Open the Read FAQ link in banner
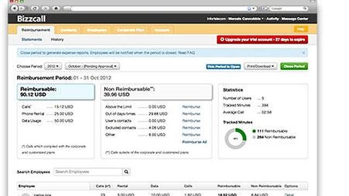 tap(186, 53)
